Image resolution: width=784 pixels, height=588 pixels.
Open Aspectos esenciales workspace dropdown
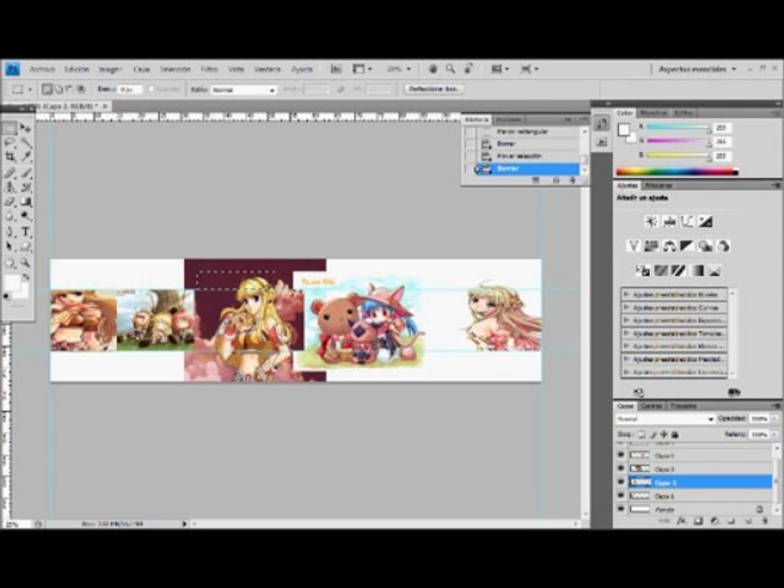697,69
